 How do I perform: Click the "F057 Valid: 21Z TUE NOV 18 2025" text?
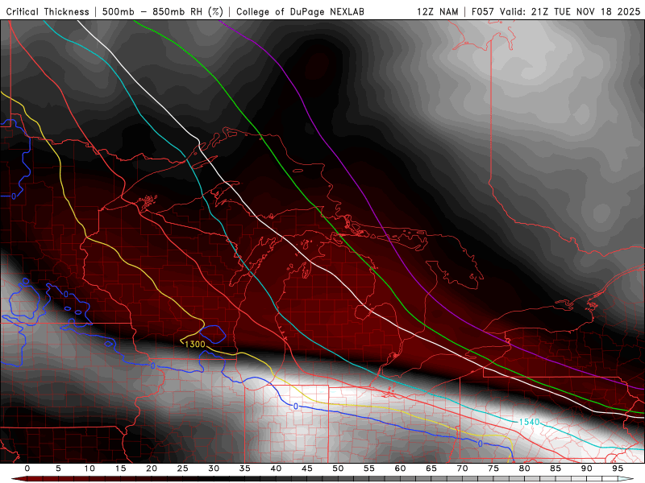pyautogui.click(x=556, y=11)
